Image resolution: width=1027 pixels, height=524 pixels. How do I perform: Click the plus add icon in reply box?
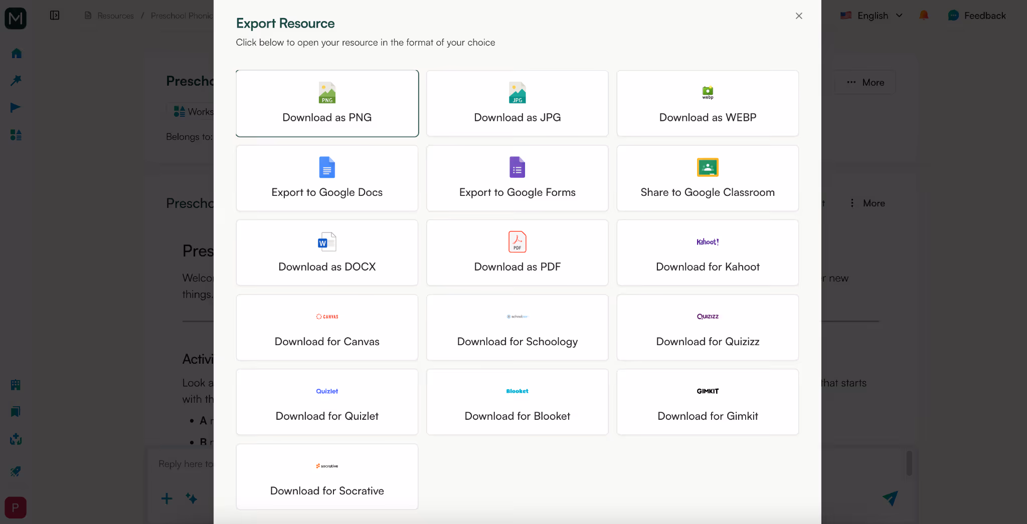click(x=167, y=498)
